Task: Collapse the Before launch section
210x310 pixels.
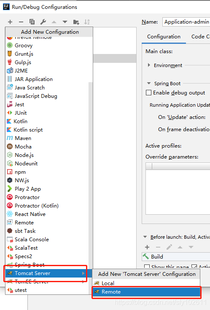Action: click(145, 237)
